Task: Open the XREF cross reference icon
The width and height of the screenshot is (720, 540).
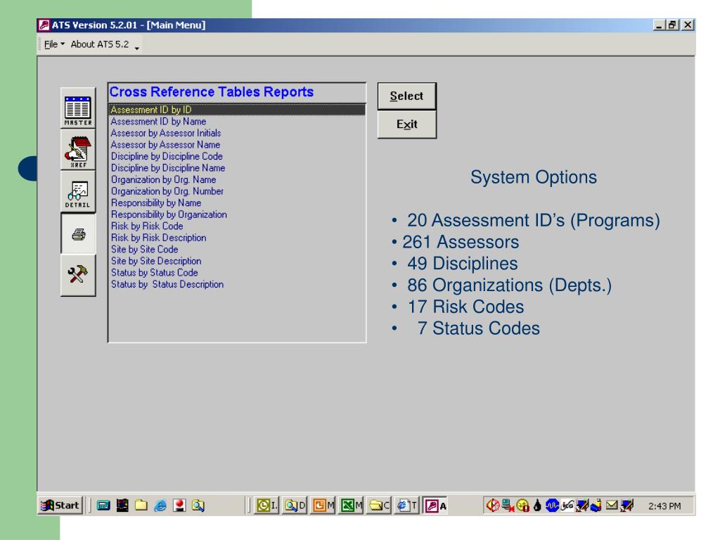Action: [x=78, y=150]
